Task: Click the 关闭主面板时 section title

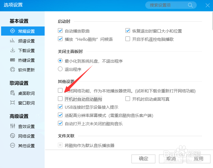Action: coord(70,51)
